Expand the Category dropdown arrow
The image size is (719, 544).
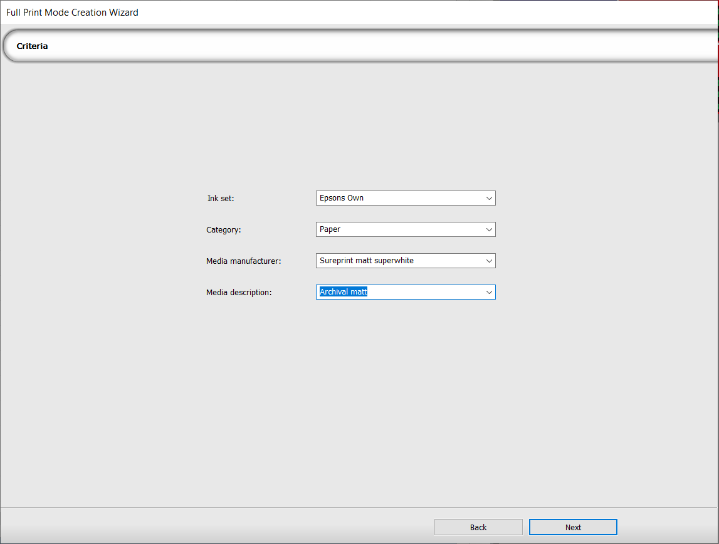pyautogui.click(x=489, y=229)
